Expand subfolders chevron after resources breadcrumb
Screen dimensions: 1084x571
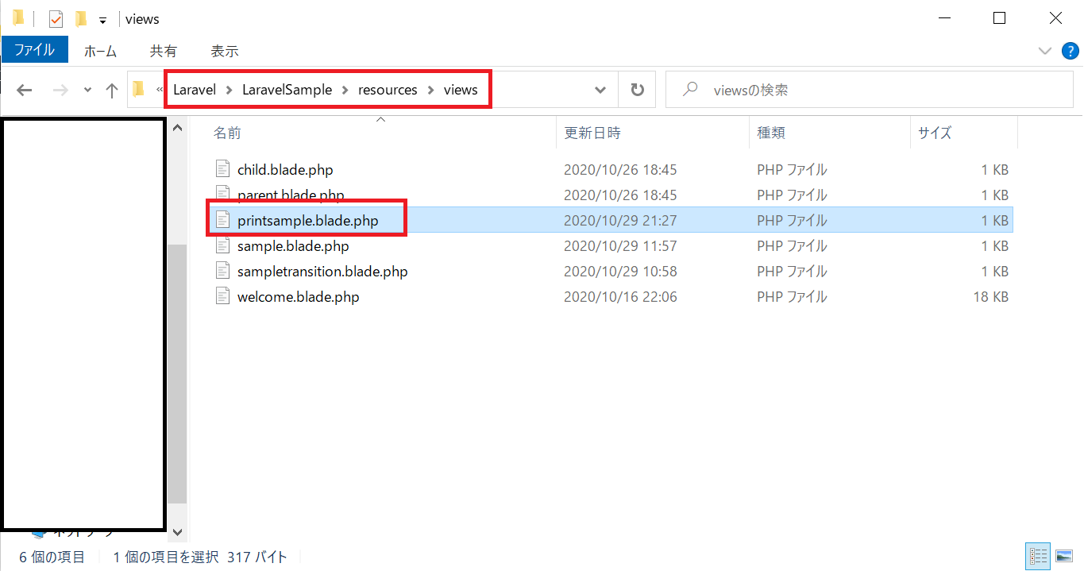(430, 90)
